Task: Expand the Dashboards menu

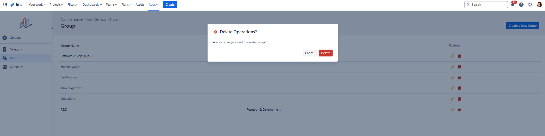Action: [92, 5]
